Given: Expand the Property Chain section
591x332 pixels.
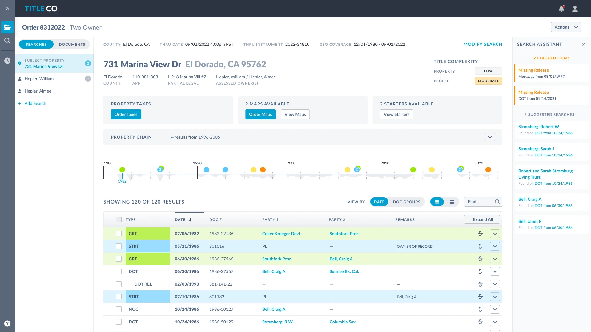Looking at the screenshot, I should click(490, 137).
